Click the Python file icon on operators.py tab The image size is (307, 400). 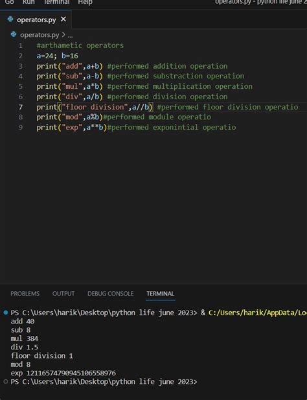(x=10, y=19)
